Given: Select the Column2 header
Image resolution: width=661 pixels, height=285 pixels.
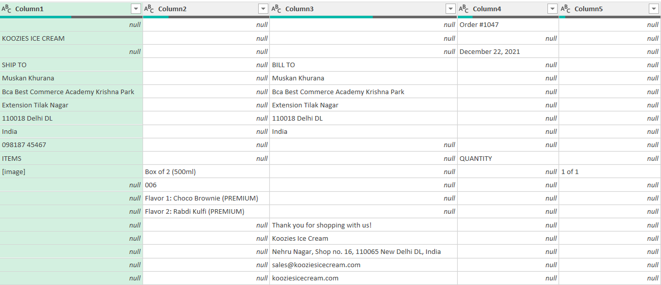Looking at the screenshot, I should click(x=206, y=9).
